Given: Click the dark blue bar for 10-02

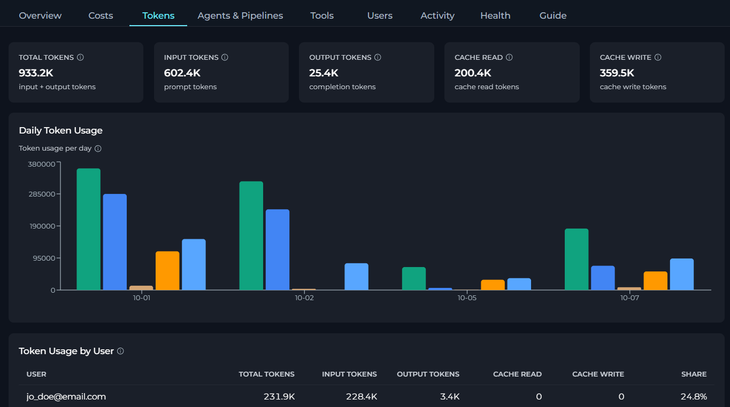Looking at the screenshot, I should coord(278,250).
